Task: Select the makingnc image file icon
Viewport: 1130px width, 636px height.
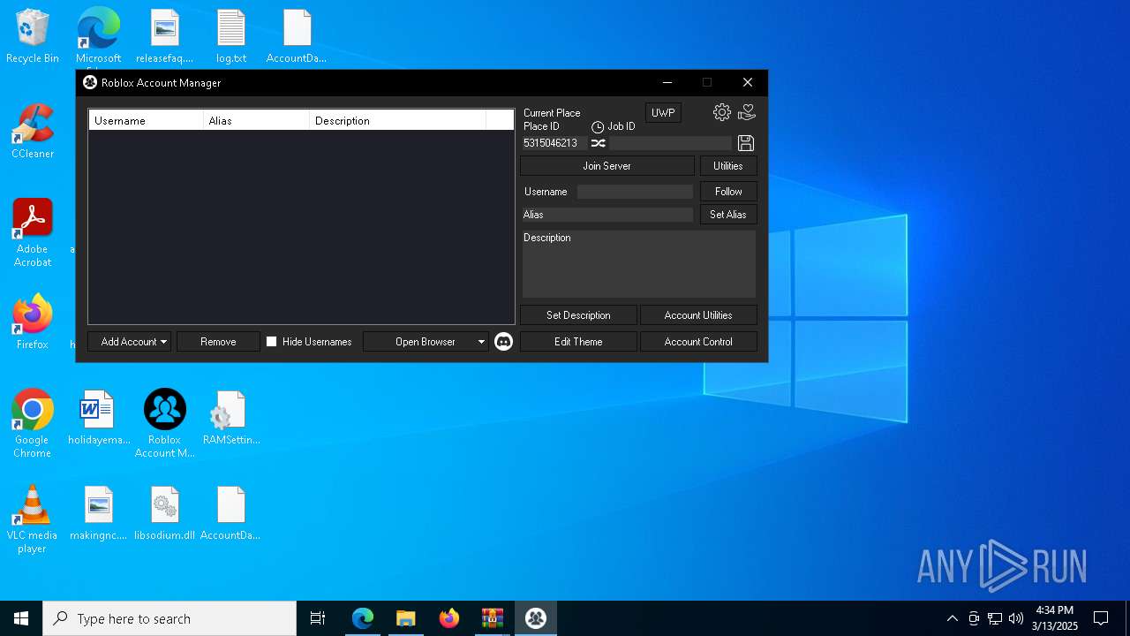Action: pyautogui.click(x=98, y=513)
